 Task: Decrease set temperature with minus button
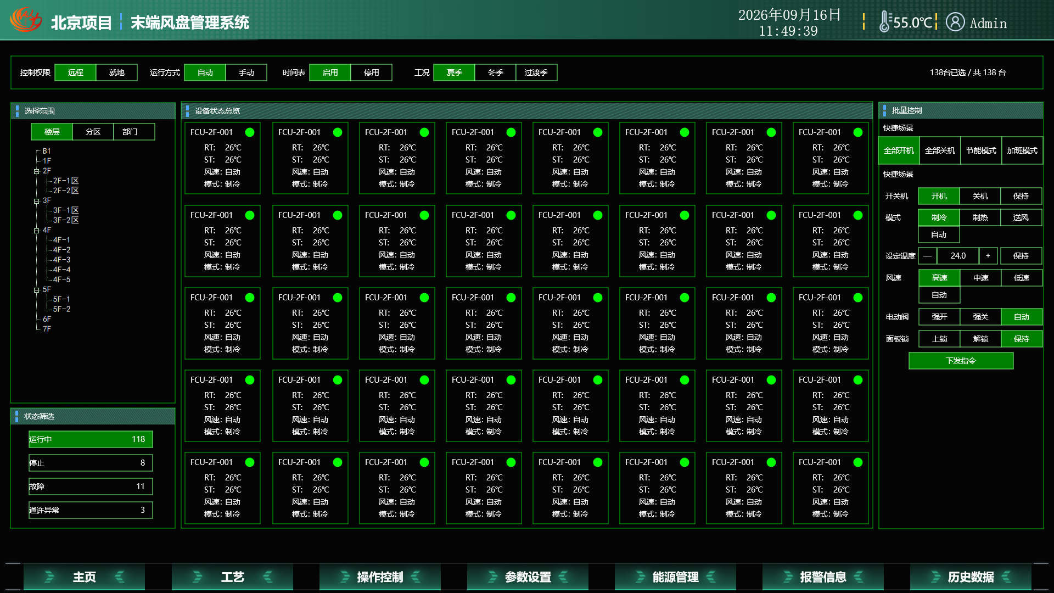(927, 256)
